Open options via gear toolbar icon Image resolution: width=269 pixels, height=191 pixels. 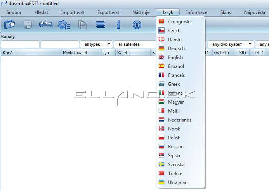(x=64, y=25)
